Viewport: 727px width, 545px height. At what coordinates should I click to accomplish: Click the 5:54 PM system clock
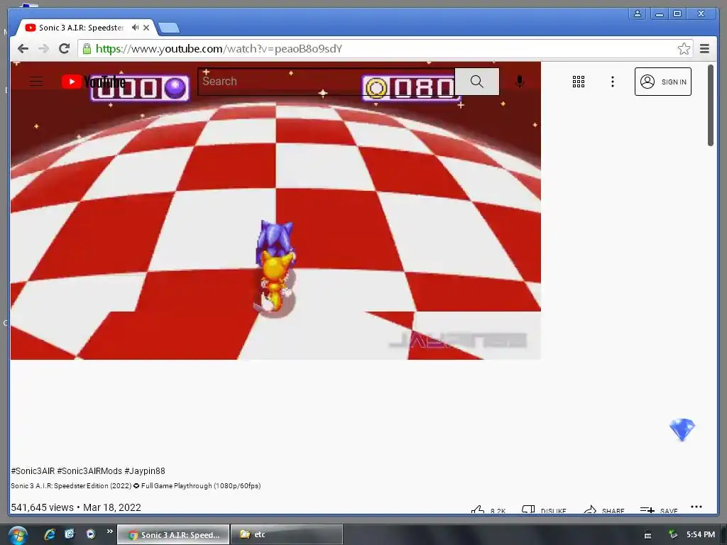coord(701,534)
